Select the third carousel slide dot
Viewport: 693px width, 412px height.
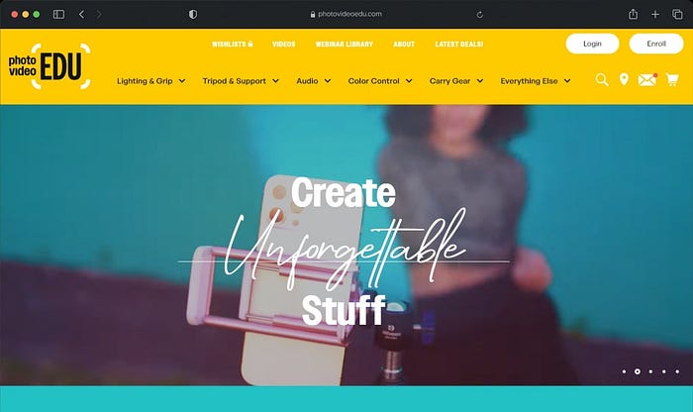pos(650,371)
